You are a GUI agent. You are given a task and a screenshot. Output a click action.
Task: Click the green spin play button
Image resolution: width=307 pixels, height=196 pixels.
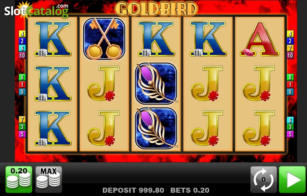(292, 179)
